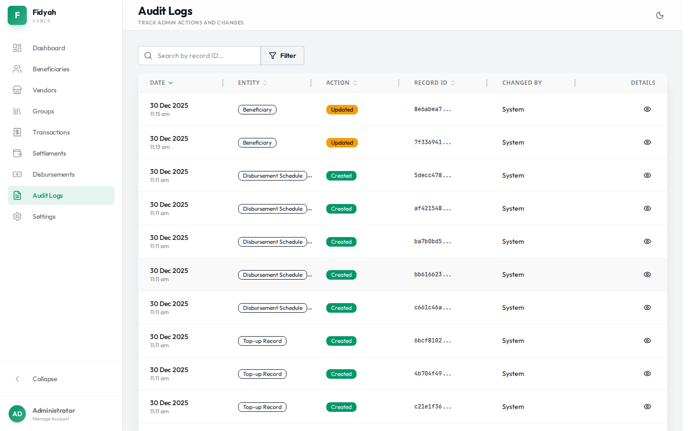This screenshot has height=431, width=690.
Task: Click the search by record ID field
Action: coord(199,56)
